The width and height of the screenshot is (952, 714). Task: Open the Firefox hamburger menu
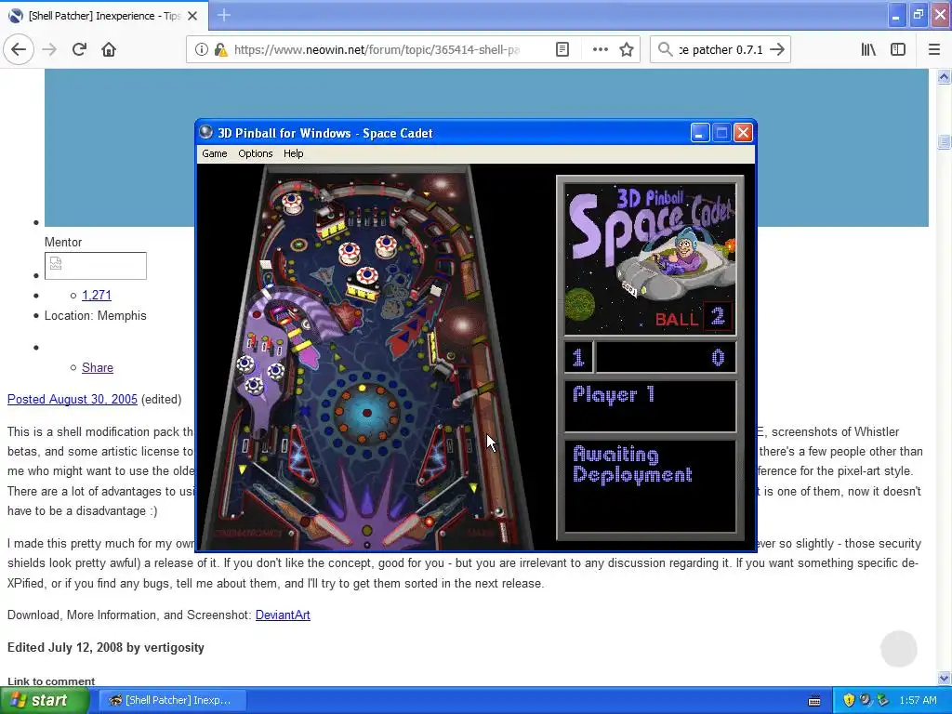(x=933, y=49)
